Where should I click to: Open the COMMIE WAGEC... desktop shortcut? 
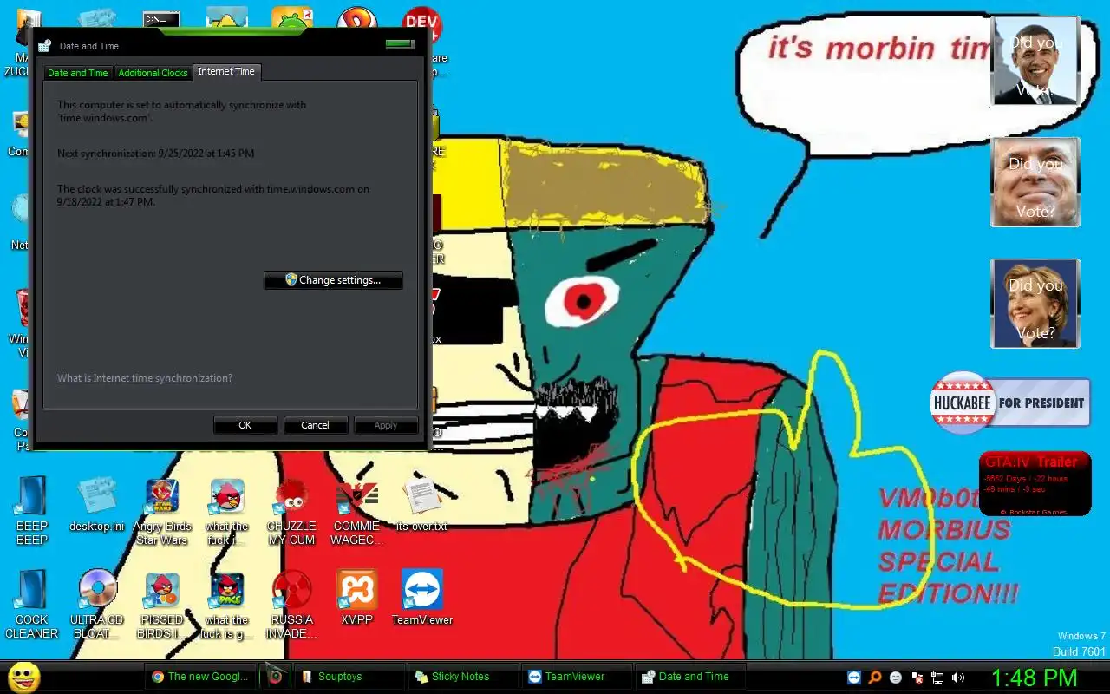click(356, 512)
